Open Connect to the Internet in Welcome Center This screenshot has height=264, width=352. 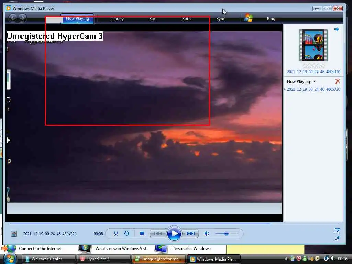coord(40,249)
